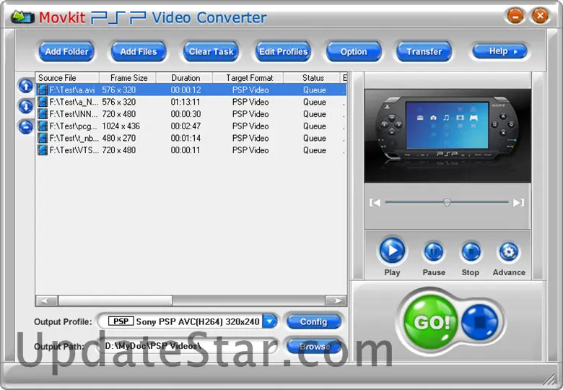This screenshot has height=390, width=563.
Task: Select the F:\Test\pcg... file name
Action: click(x=74, y=126)
